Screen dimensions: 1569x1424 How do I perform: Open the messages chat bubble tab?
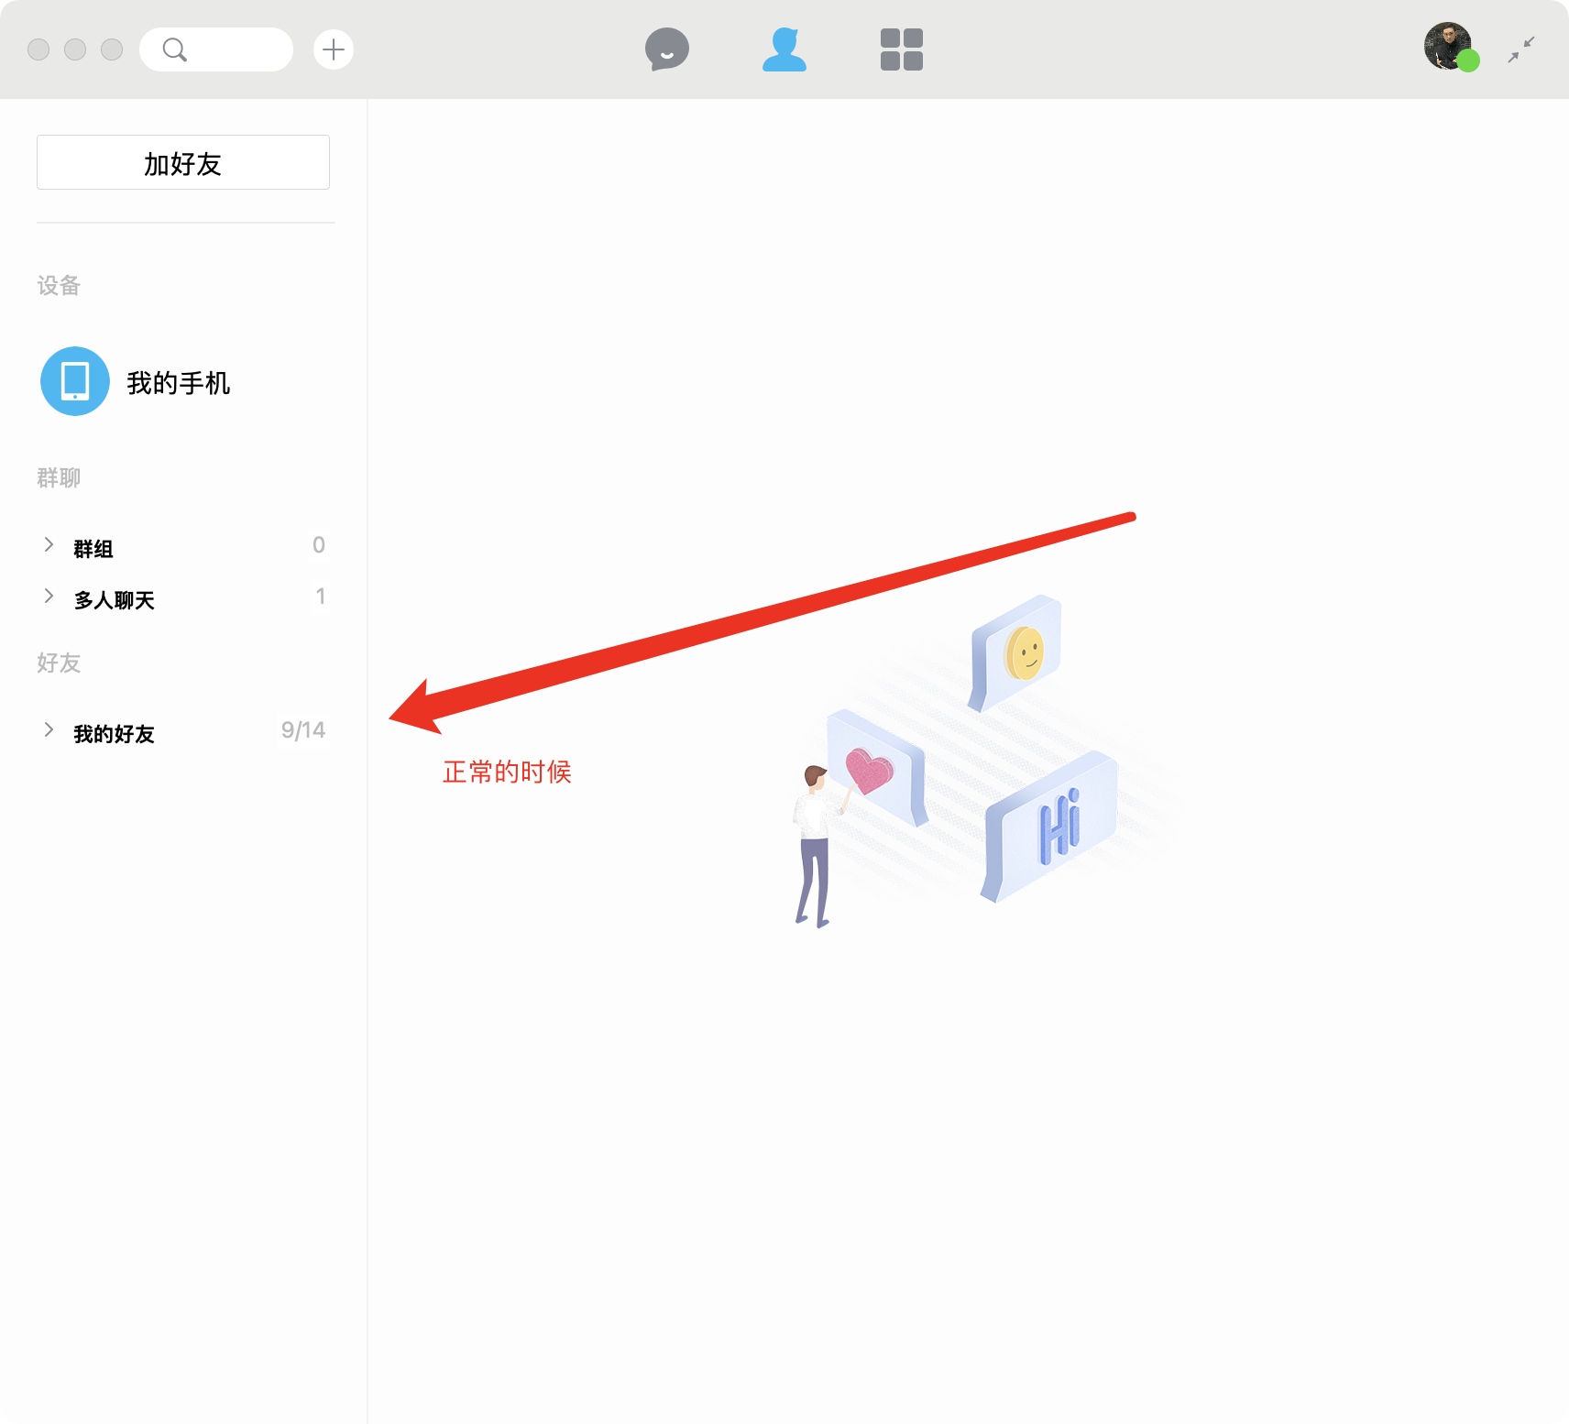(666, 49)
